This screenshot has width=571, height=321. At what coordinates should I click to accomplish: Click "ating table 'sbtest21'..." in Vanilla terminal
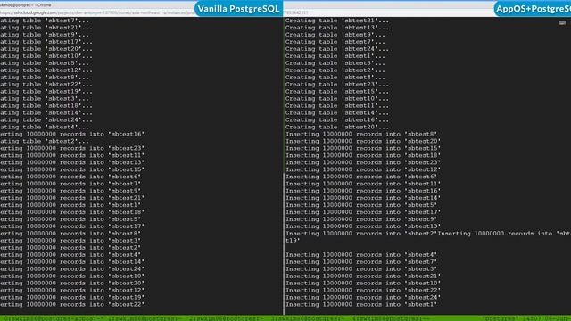tap(46, 28)
